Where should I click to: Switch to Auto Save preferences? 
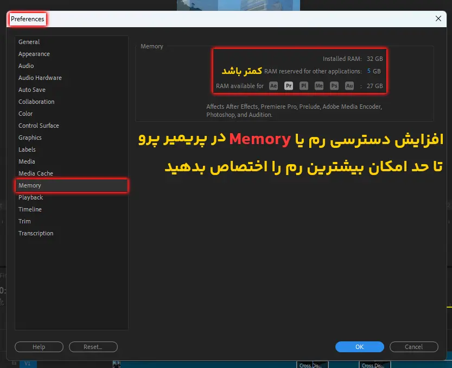tap(72, 90)
